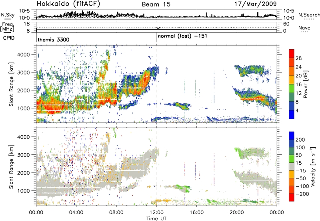Select the N.Sky legend label

click(x=8, y=15)
